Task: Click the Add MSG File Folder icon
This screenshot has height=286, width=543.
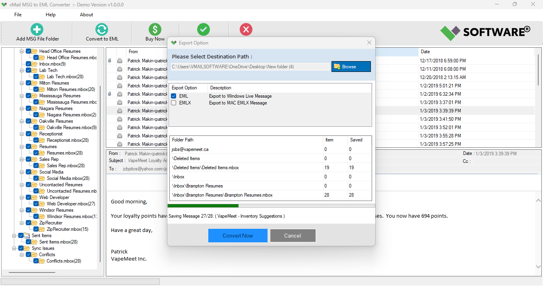Action: pos(37,29)
